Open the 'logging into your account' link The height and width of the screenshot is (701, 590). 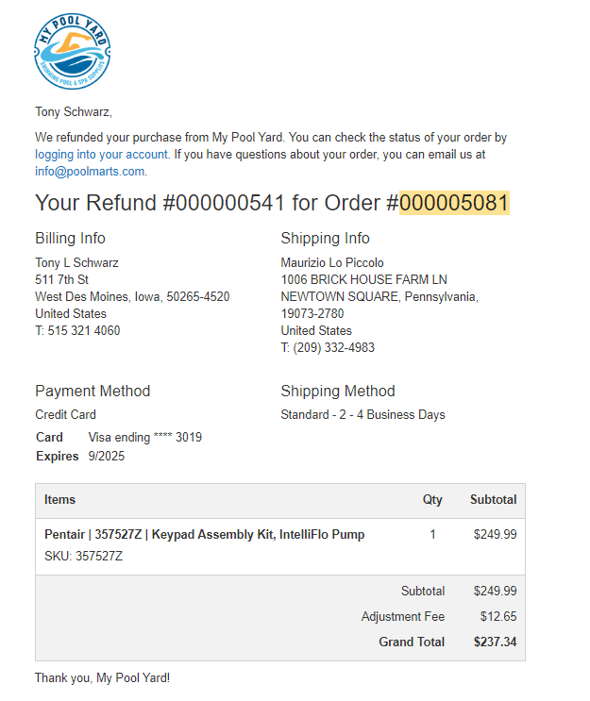(102, 154)
